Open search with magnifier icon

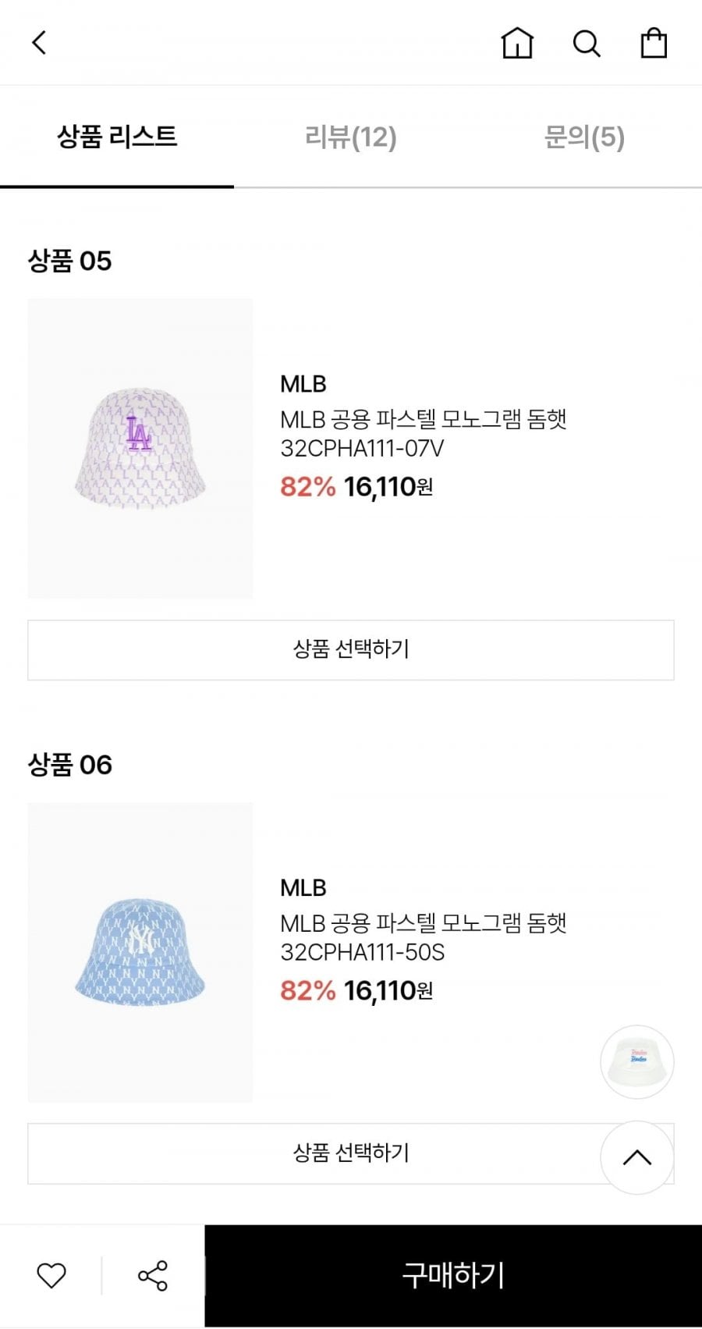click(x=586, y=44)
